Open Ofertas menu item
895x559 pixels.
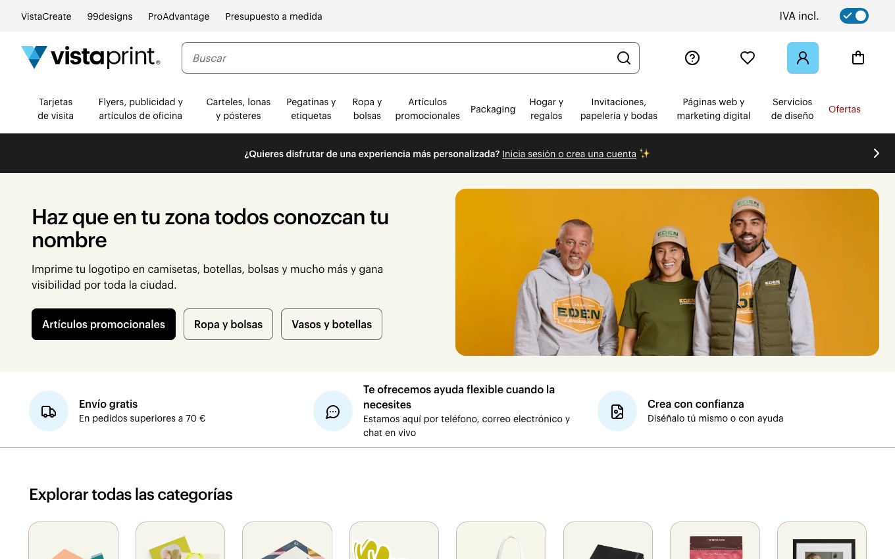844,109
